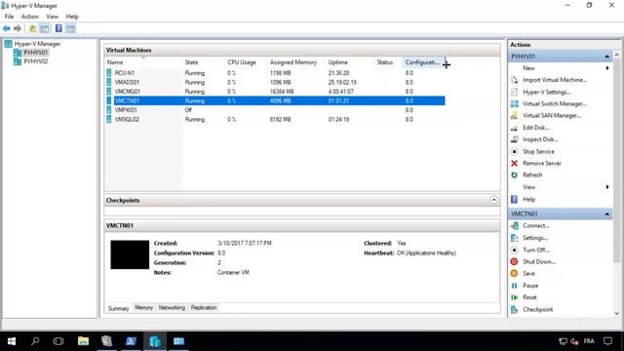Viewport: 624px width, 351px height.
Task: Switch to the Summary tab
Action: 118,308
